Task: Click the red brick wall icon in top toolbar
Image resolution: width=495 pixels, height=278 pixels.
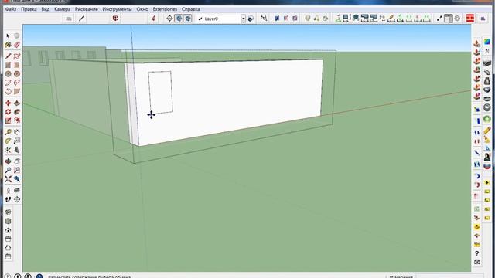Action: click(470, 19)
